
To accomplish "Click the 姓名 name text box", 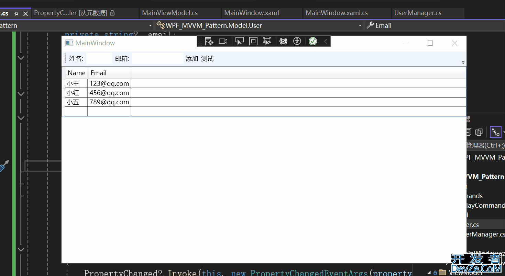I will (x=99, y=59).
